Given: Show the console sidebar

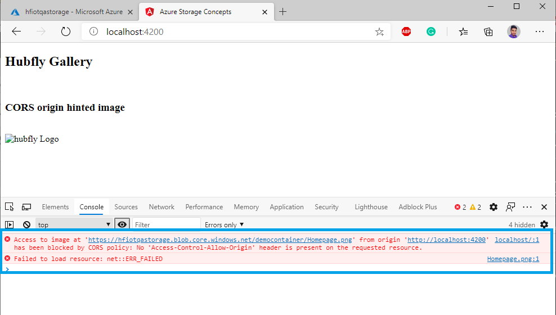Looking at the screenshot, I should pyautogui.click(x=9, y=224).
